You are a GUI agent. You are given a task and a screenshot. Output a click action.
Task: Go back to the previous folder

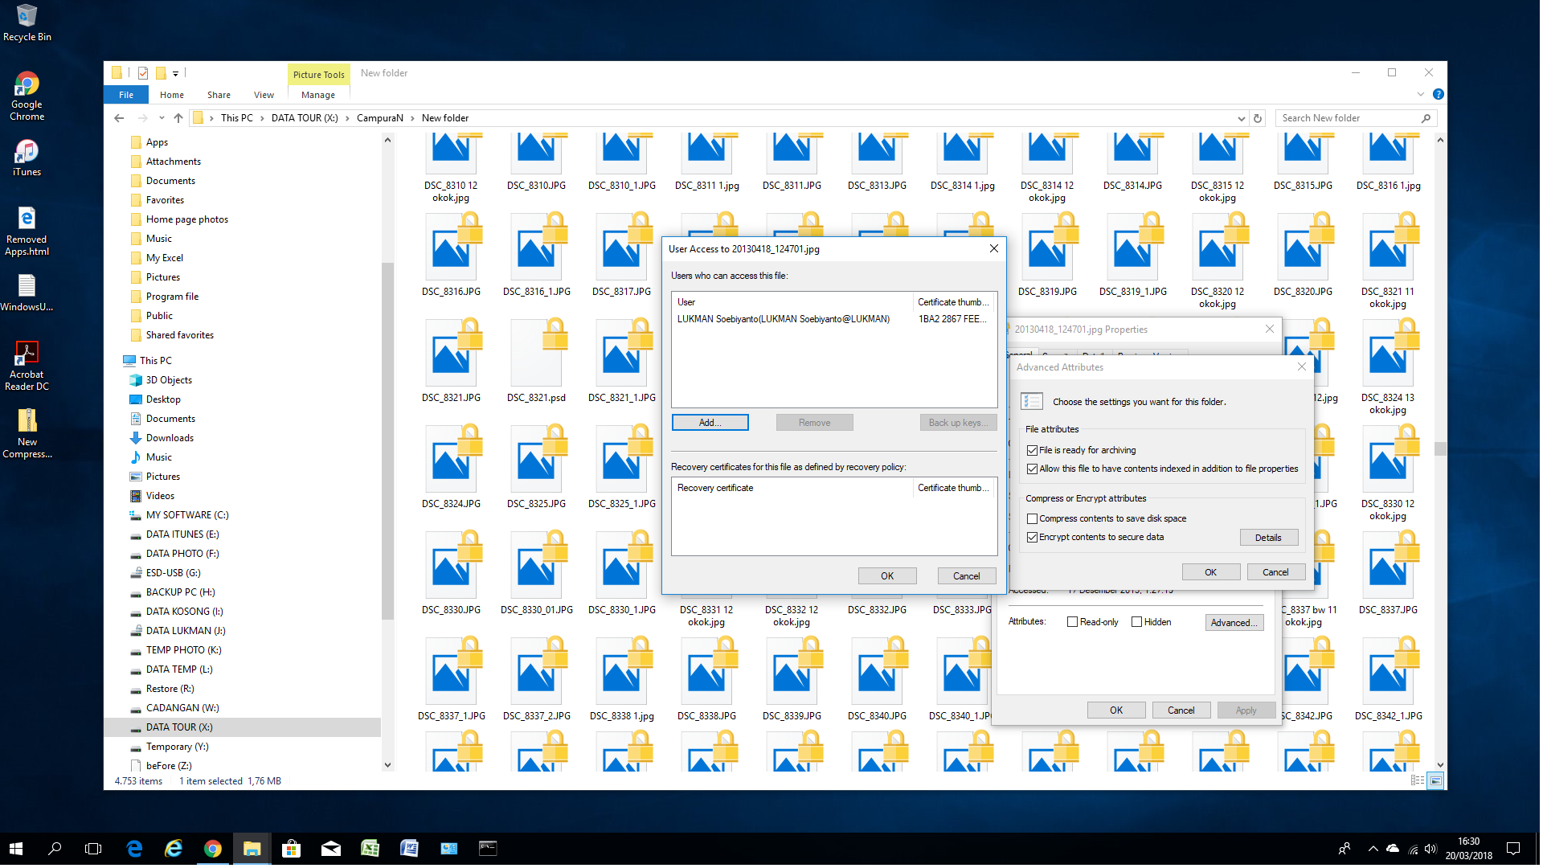click(118, 117)
